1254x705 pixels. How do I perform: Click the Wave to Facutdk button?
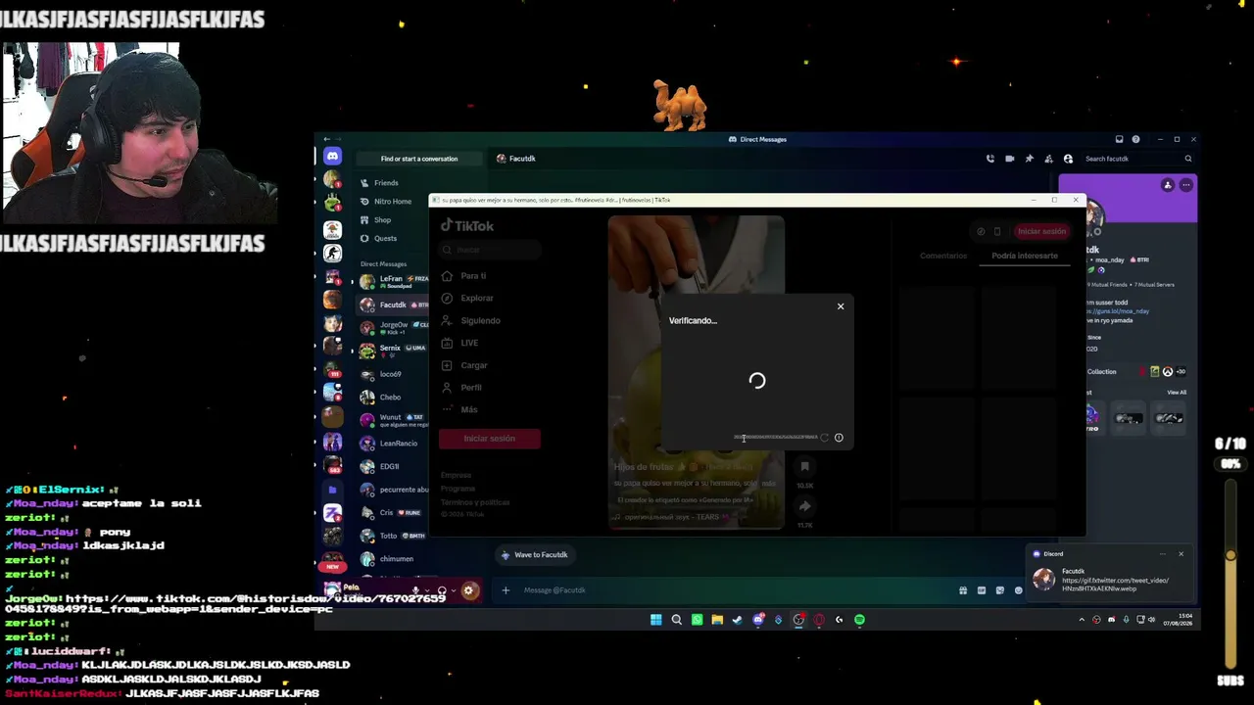click(x=534, y=555)
